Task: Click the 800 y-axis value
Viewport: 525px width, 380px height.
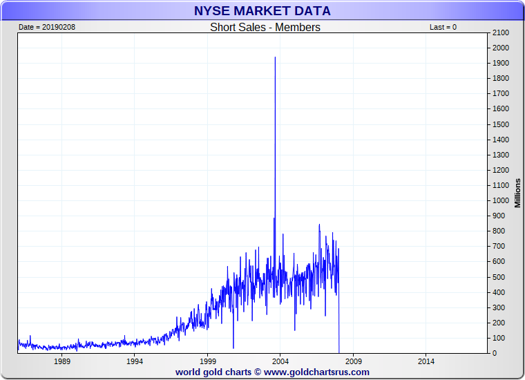Action: [499, 231]
